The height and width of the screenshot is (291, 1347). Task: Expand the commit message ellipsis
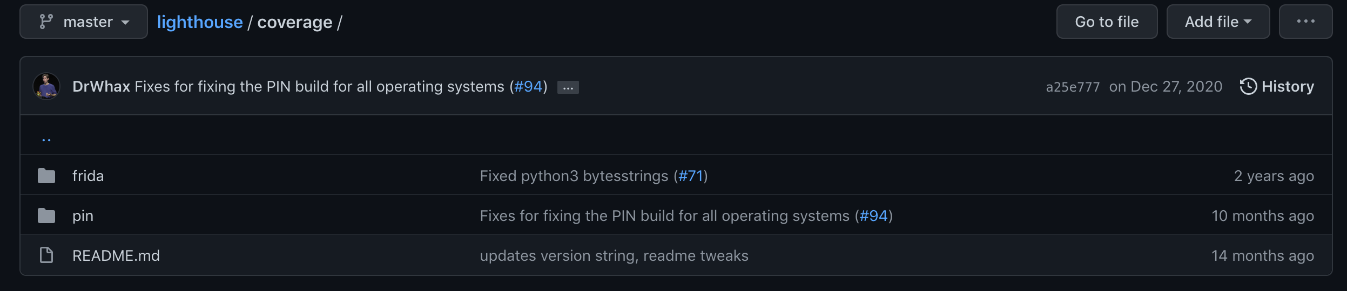click(x=568, y=87)
